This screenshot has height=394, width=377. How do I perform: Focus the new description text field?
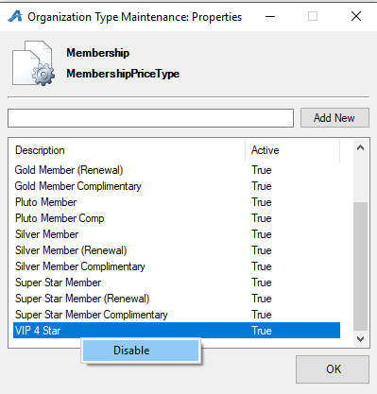click(x=150, y=118)
